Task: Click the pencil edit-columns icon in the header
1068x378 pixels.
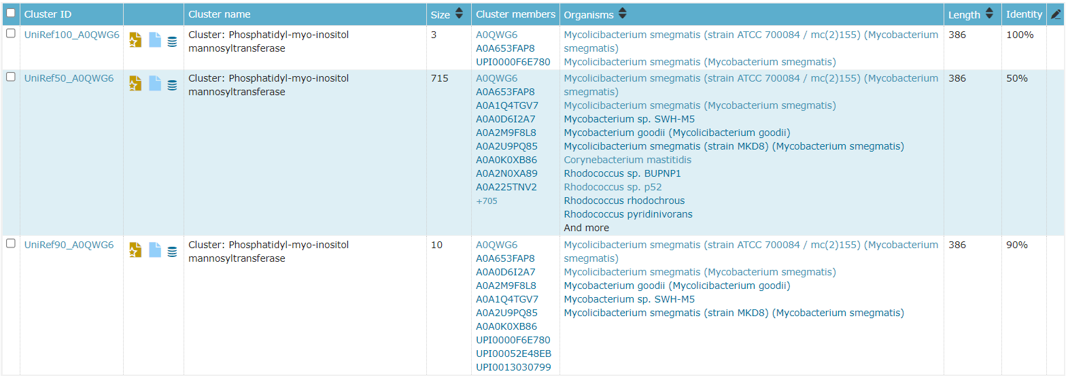Action: click(1056, 14)
